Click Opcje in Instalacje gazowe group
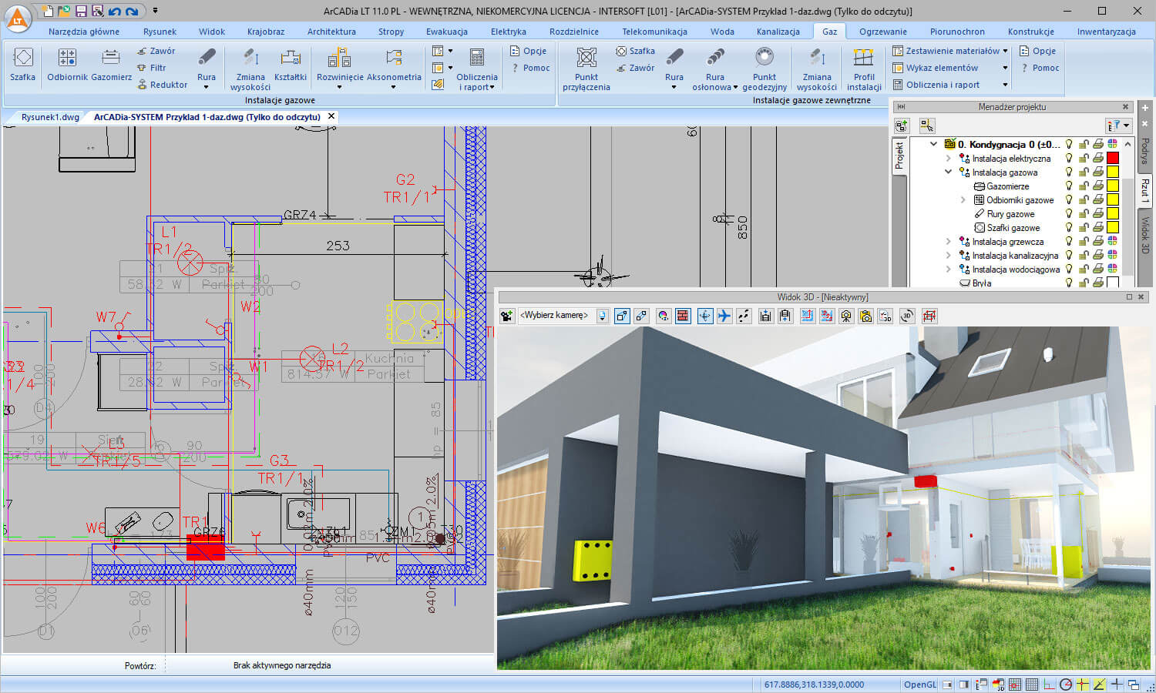 click(x=528, y=51)
